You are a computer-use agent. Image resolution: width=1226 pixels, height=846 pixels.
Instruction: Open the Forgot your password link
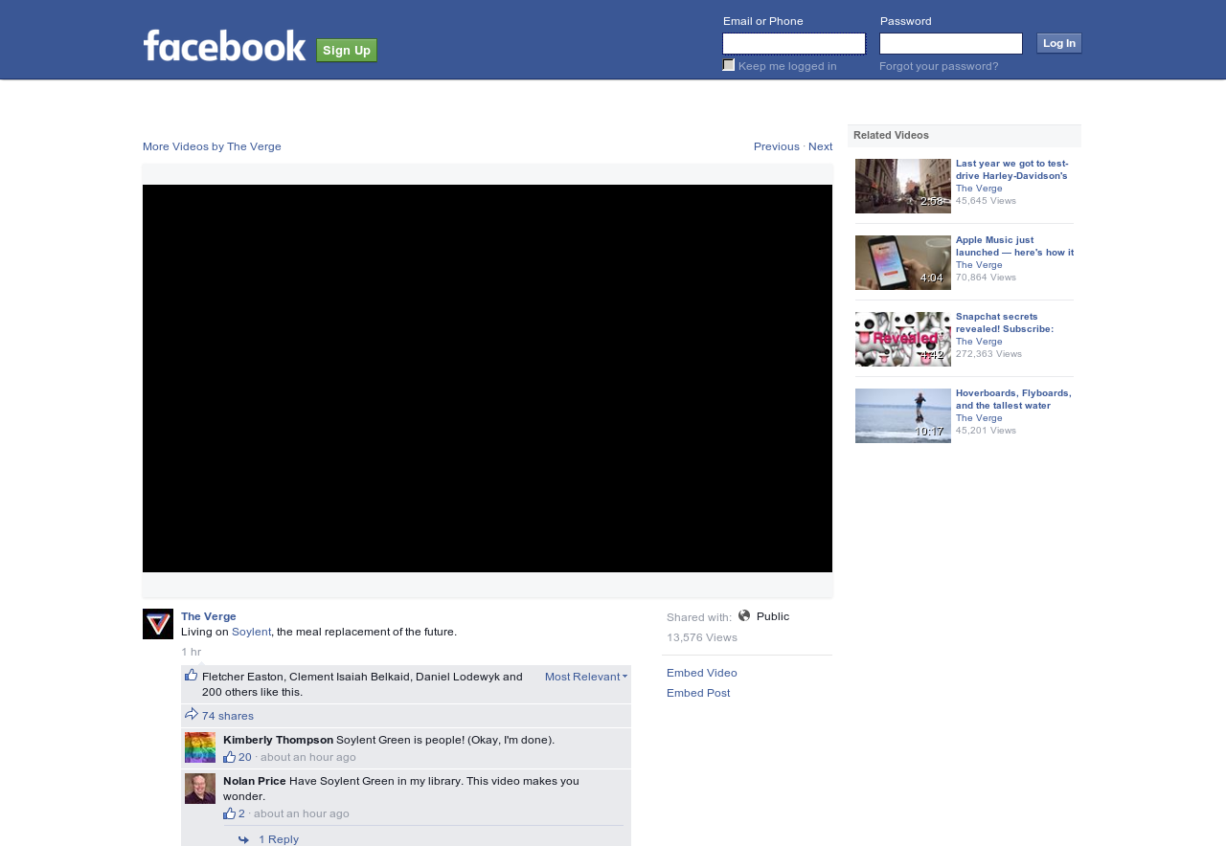[939, 66]
